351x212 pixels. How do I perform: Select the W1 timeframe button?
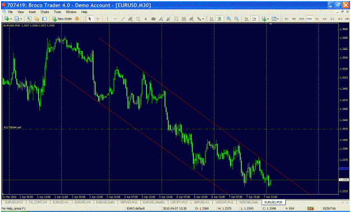pos(340,19)
